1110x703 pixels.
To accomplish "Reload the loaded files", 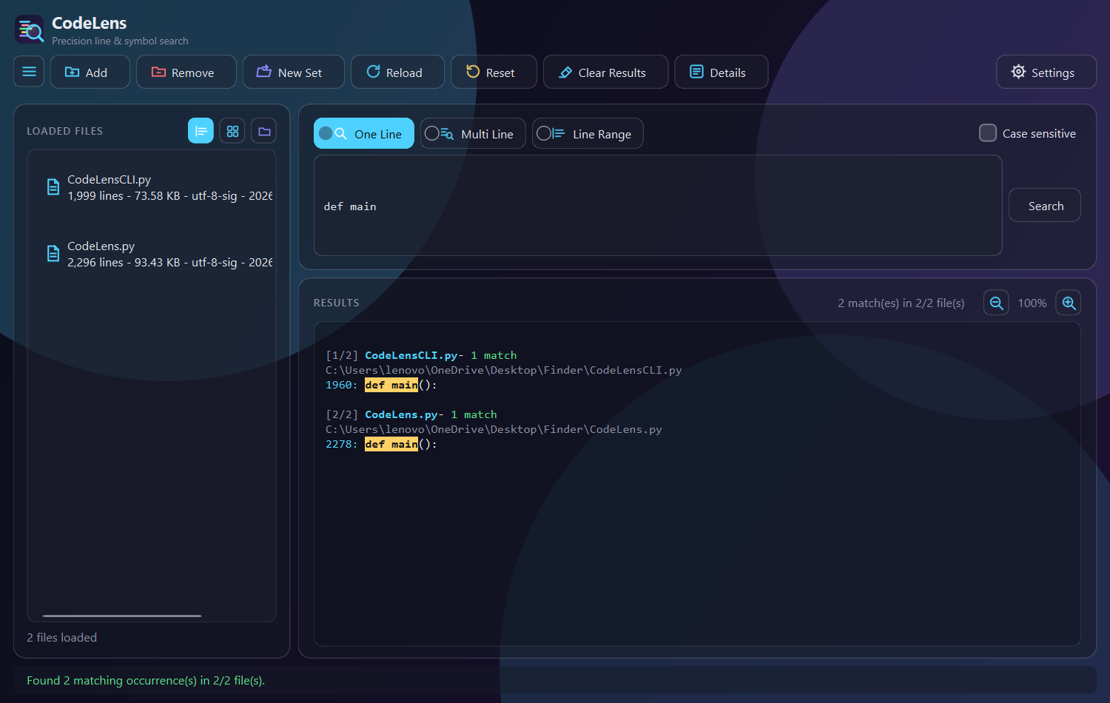I will [x=397, y=72].
